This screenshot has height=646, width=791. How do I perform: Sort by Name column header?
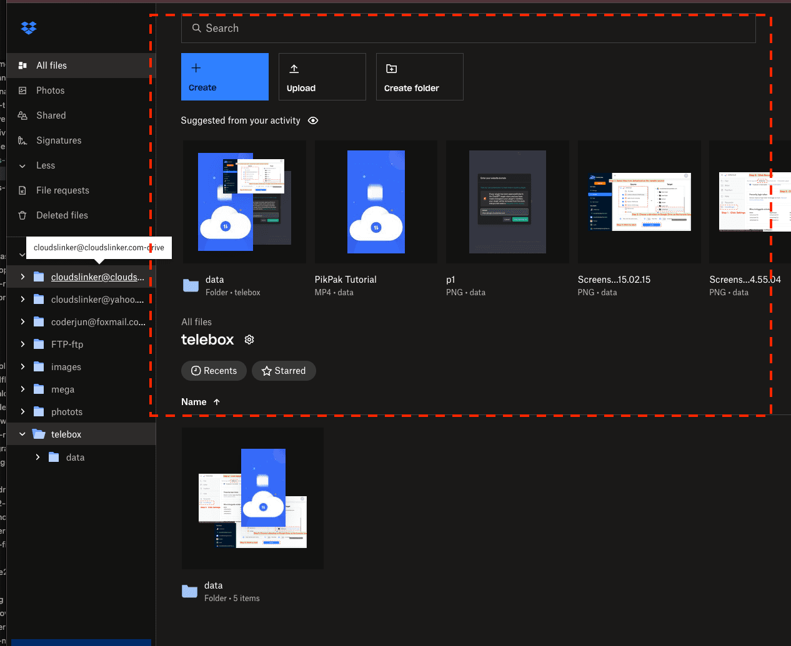coord(194,402)
